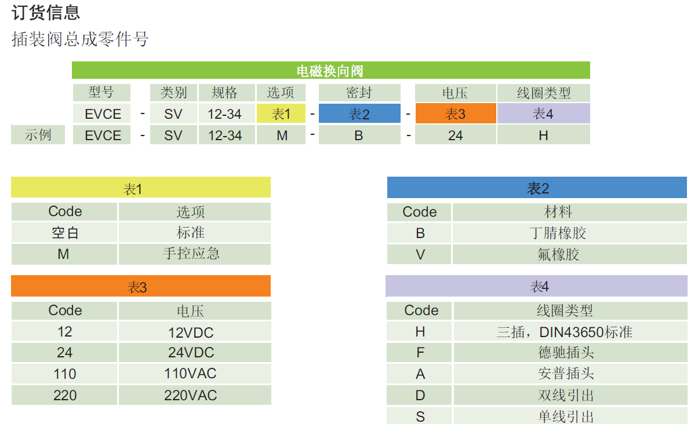Pick the "安普插头" coil type cell

coord(569,374)
